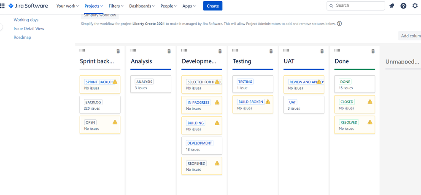Viewport: 421px width, 195px height.
Task: Click the sidebar collapse handle at left edge
Action: coord(1,27)
